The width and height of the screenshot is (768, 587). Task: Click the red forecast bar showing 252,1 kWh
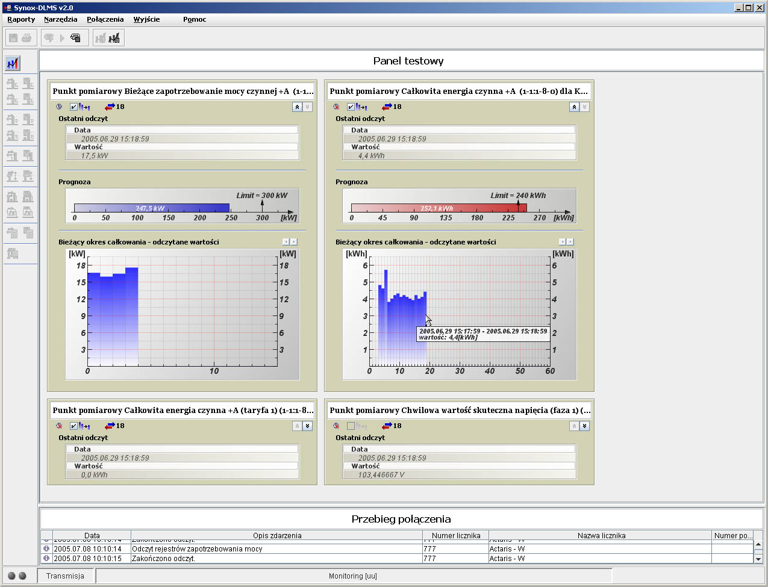point(438,208)
